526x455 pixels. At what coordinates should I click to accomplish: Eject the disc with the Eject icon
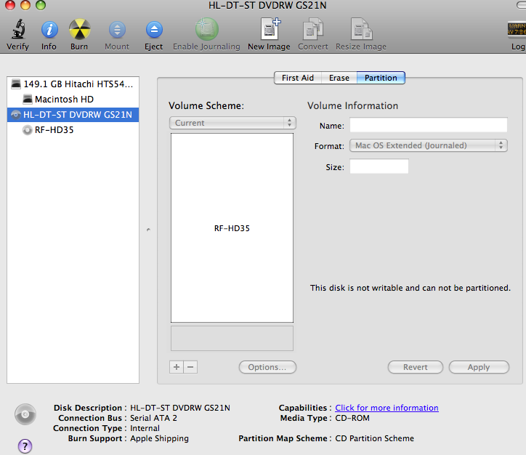[x=154, y=30]
